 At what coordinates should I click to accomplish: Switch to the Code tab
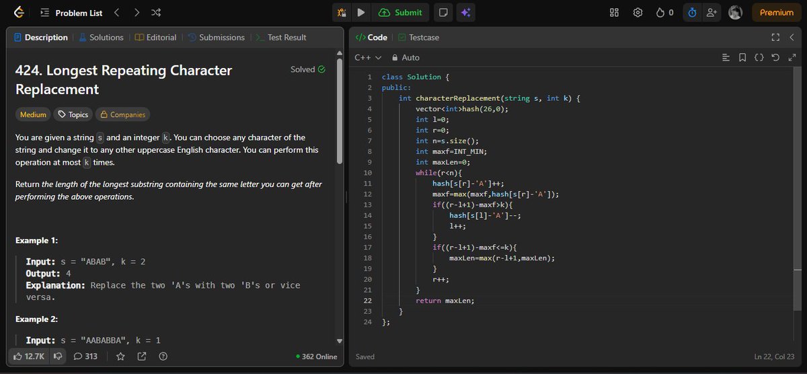tap(371, 38)
